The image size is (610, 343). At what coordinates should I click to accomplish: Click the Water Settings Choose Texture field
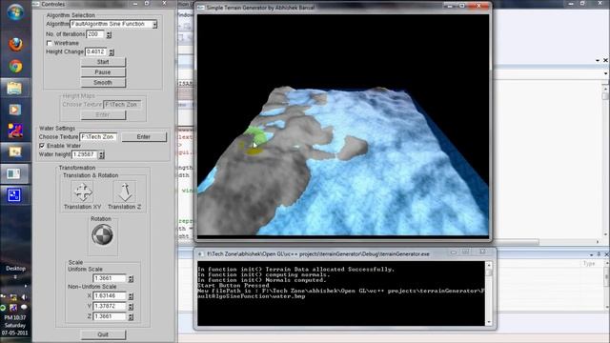(98, 137)
